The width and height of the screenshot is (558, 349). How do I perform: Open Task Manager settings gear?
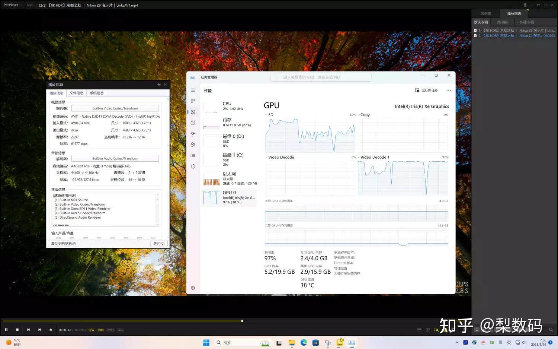[193, 288]
